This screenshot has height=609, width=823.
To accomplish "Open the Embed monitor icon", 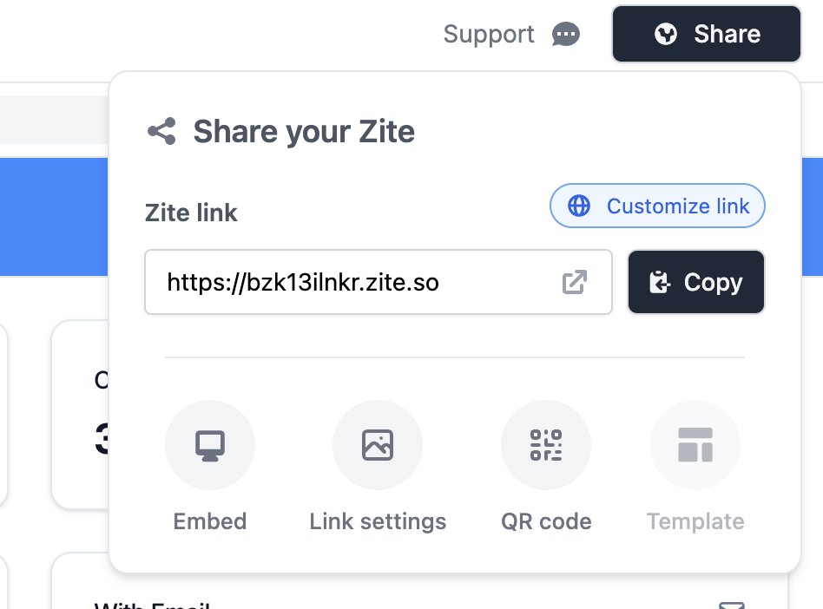I will click(x=210, y=445).
